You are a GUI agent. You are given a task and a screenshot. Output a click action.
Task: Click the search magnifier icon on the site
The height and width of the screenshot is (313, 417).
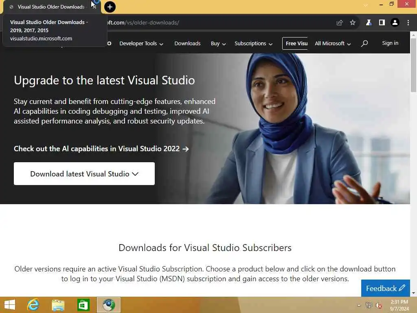tap(364, 43)
